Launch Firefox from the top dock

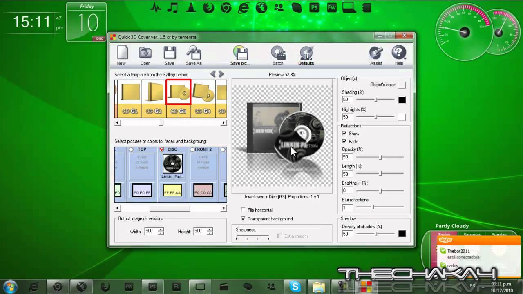point(208,8)
